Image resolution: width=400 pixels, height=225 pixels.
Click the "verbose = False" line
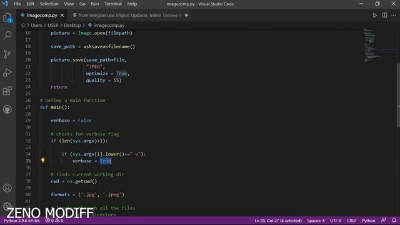[71, 121]
